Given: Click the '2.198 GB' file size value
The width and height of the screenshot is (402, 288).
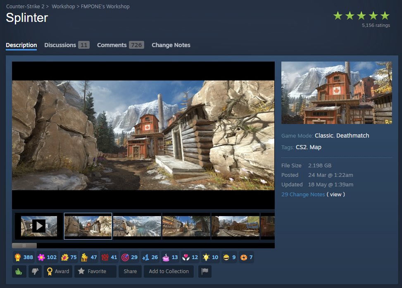Looking at the screenshot, I should (320, 166).
